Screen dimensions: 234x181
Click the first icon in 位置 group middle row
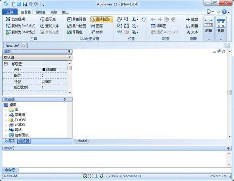pyautogui.click(x=120, y=26)
